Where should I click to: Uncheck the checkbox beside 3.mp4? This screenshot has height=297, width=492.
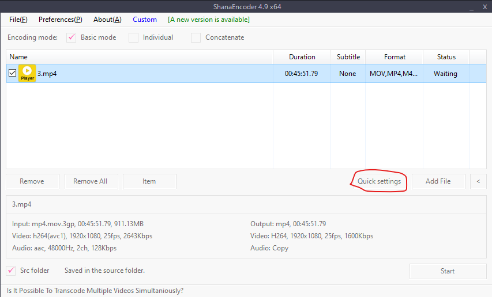click(x=12, y=73)
